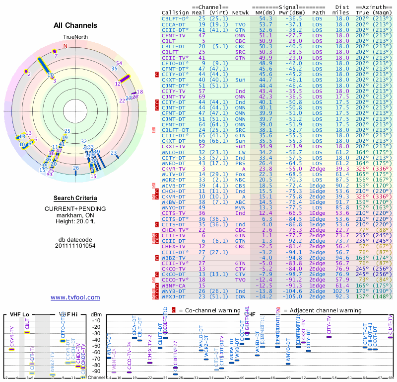The height and width of the screenshot is (382, 397).
Task: Select the CICA-DT callsign in the table
Action: (x=174, y=24)
